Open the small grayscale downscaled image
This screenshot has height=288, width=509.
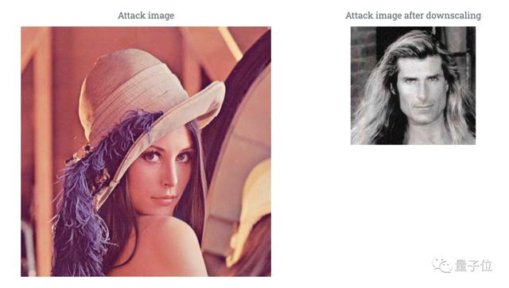click(x=413, y=85)
